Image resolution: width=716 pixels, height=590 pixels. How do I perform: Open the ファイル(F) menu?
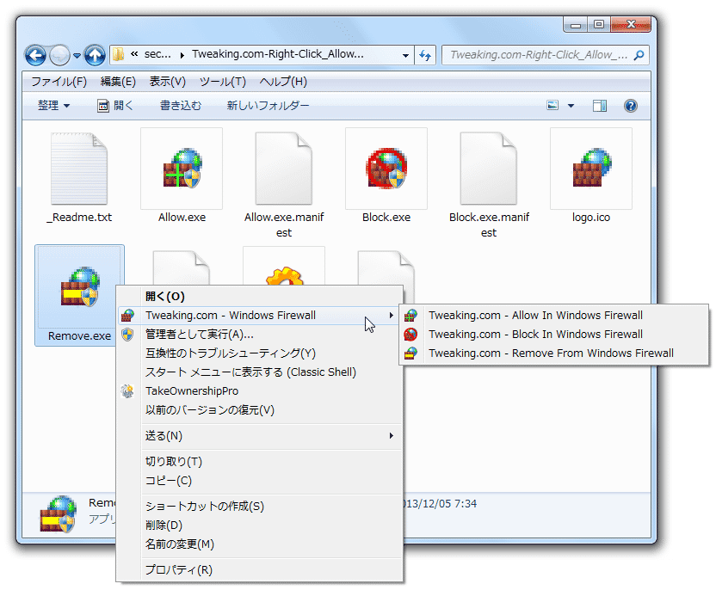click(59, 82)
